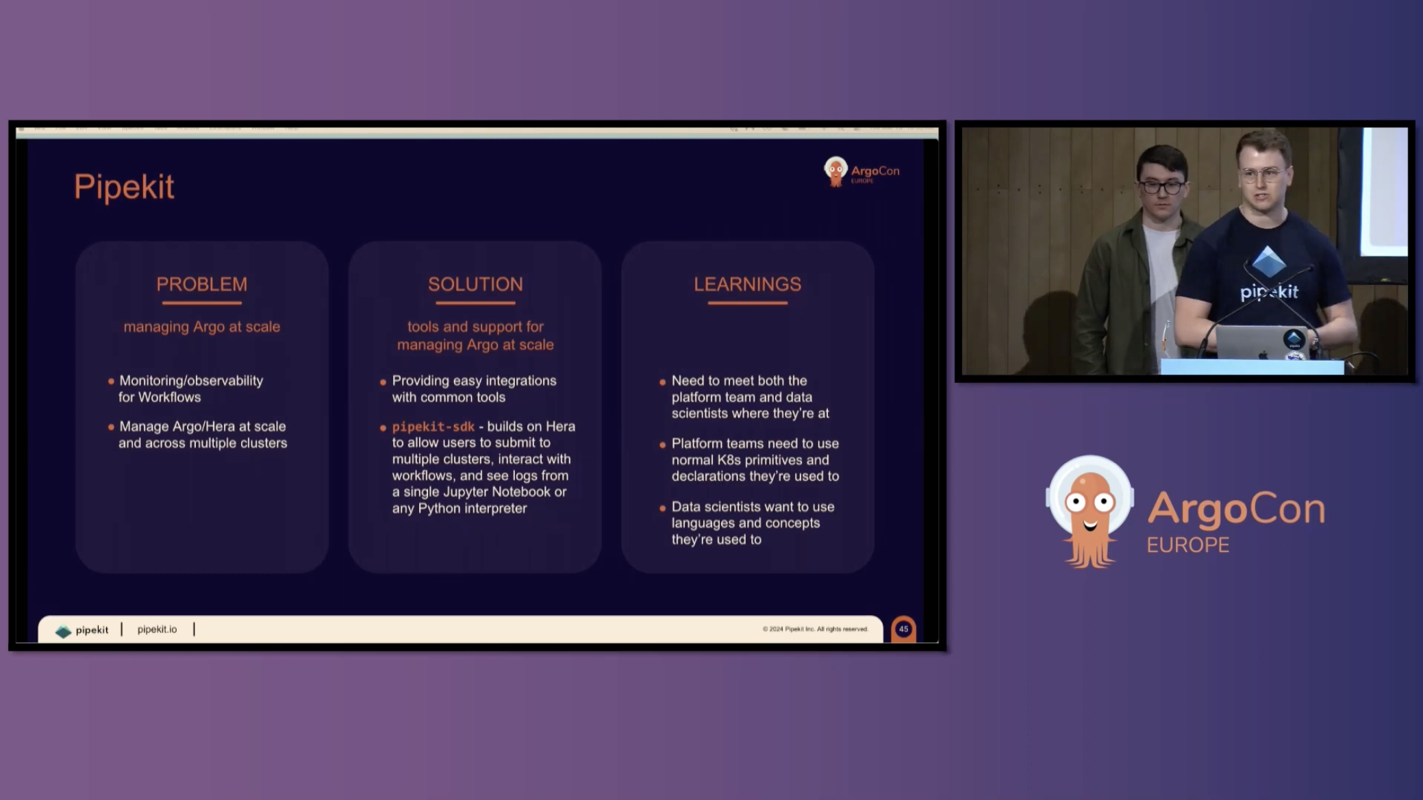The height and width of the screenshot is (800, 1423).
Task: Open the Apple menu
Action: click(x=39, y=128)
